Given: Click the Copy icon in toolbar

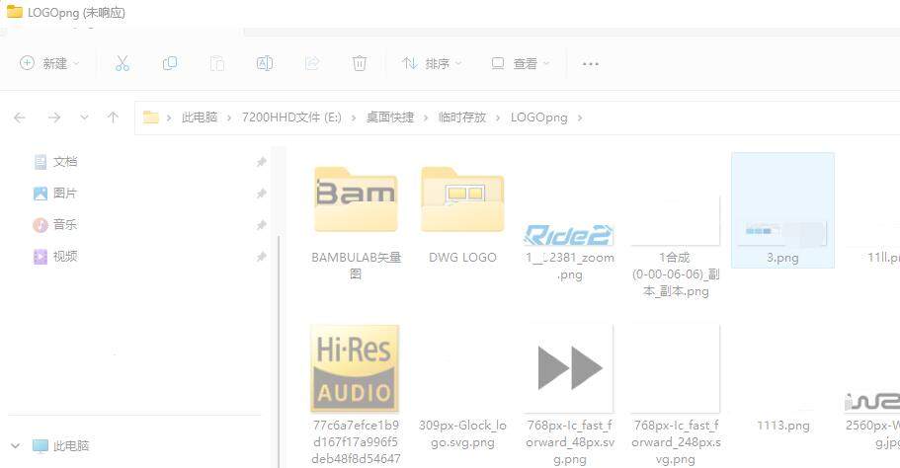Looking at the screenshot, I should tap(170, 63).
